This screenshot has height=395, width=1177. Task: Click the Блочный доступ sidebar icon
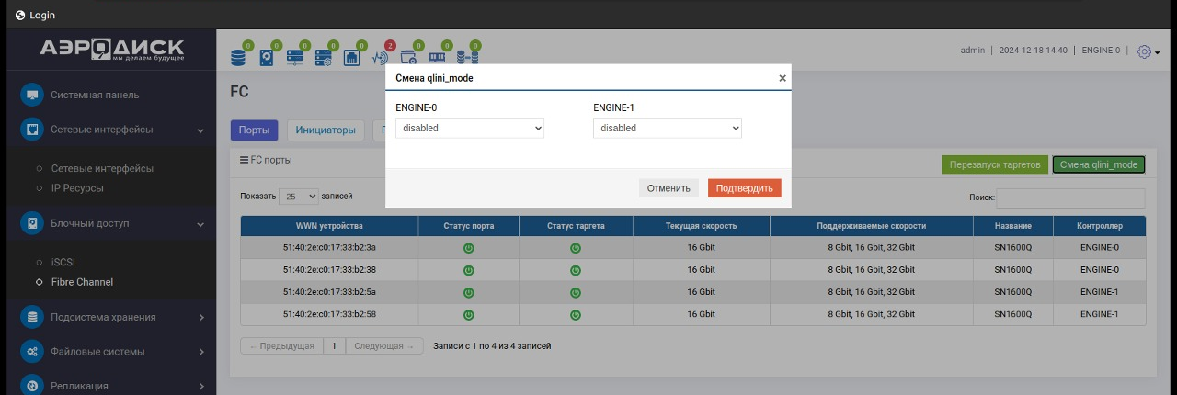33,223
